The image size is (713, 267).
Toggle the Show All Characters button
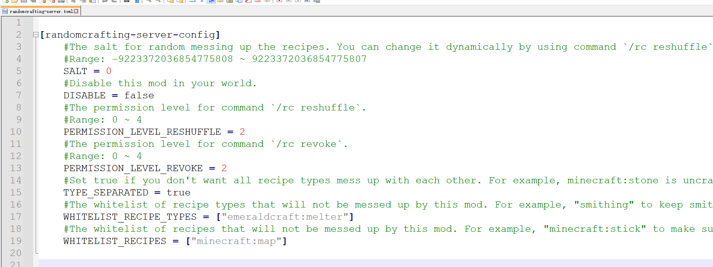coord(202,1)
